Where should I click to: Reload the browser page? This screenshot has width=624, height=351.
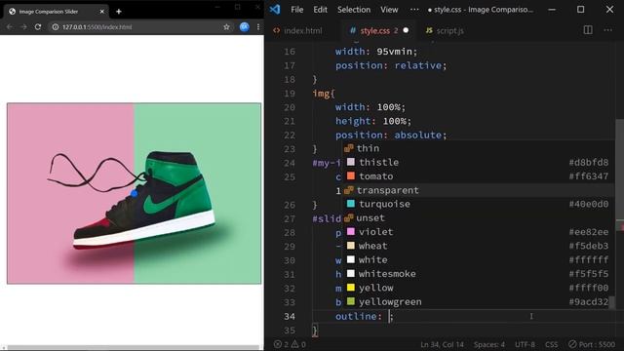pos(38,26)
